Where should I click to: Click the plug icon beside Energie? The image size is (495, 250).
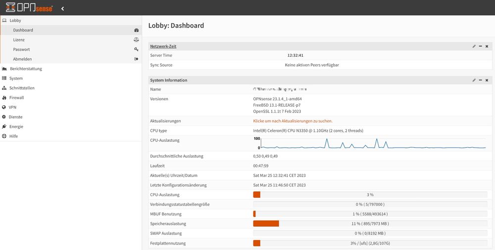click(4, 126)
